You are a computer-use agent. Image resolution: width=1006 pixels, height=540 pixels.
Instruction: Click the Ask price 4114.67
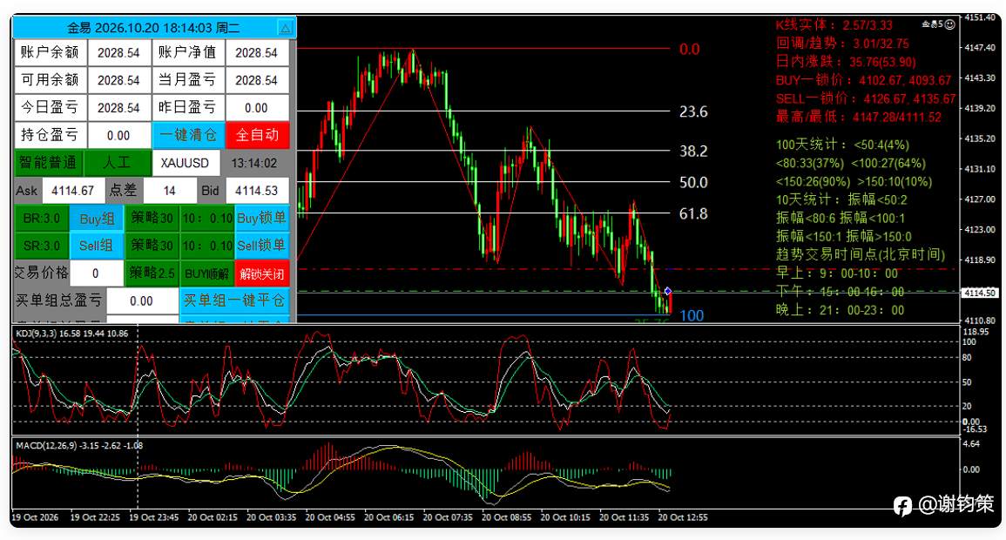click(x=72, y=191)
